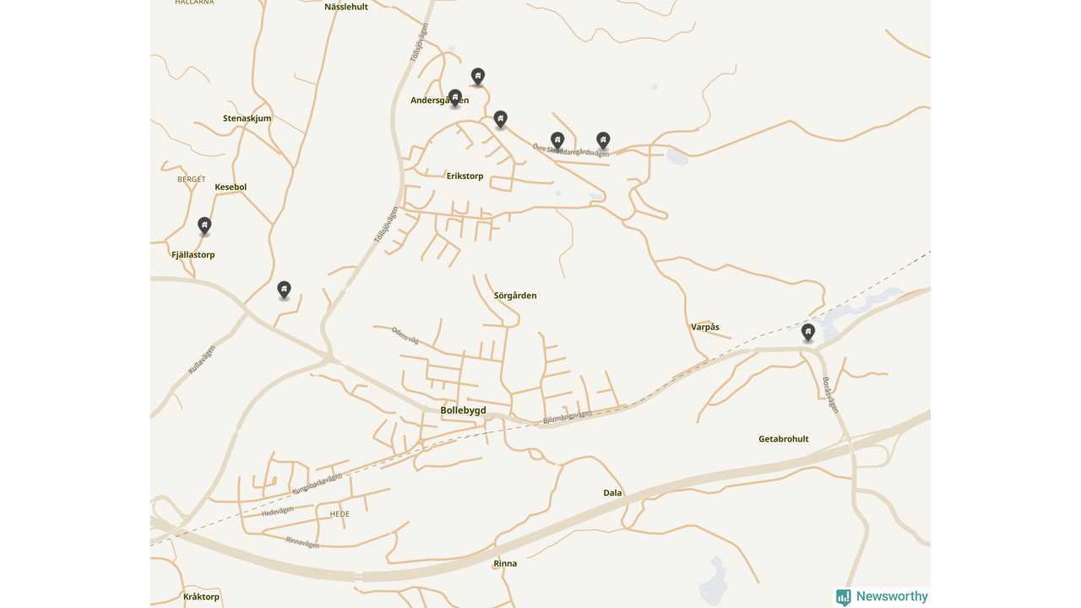Viewport: 1081px width, 608px height.
Task: Click house marker above Övre Skräddaregårdsvägen label start
Action: coord(557,140)
